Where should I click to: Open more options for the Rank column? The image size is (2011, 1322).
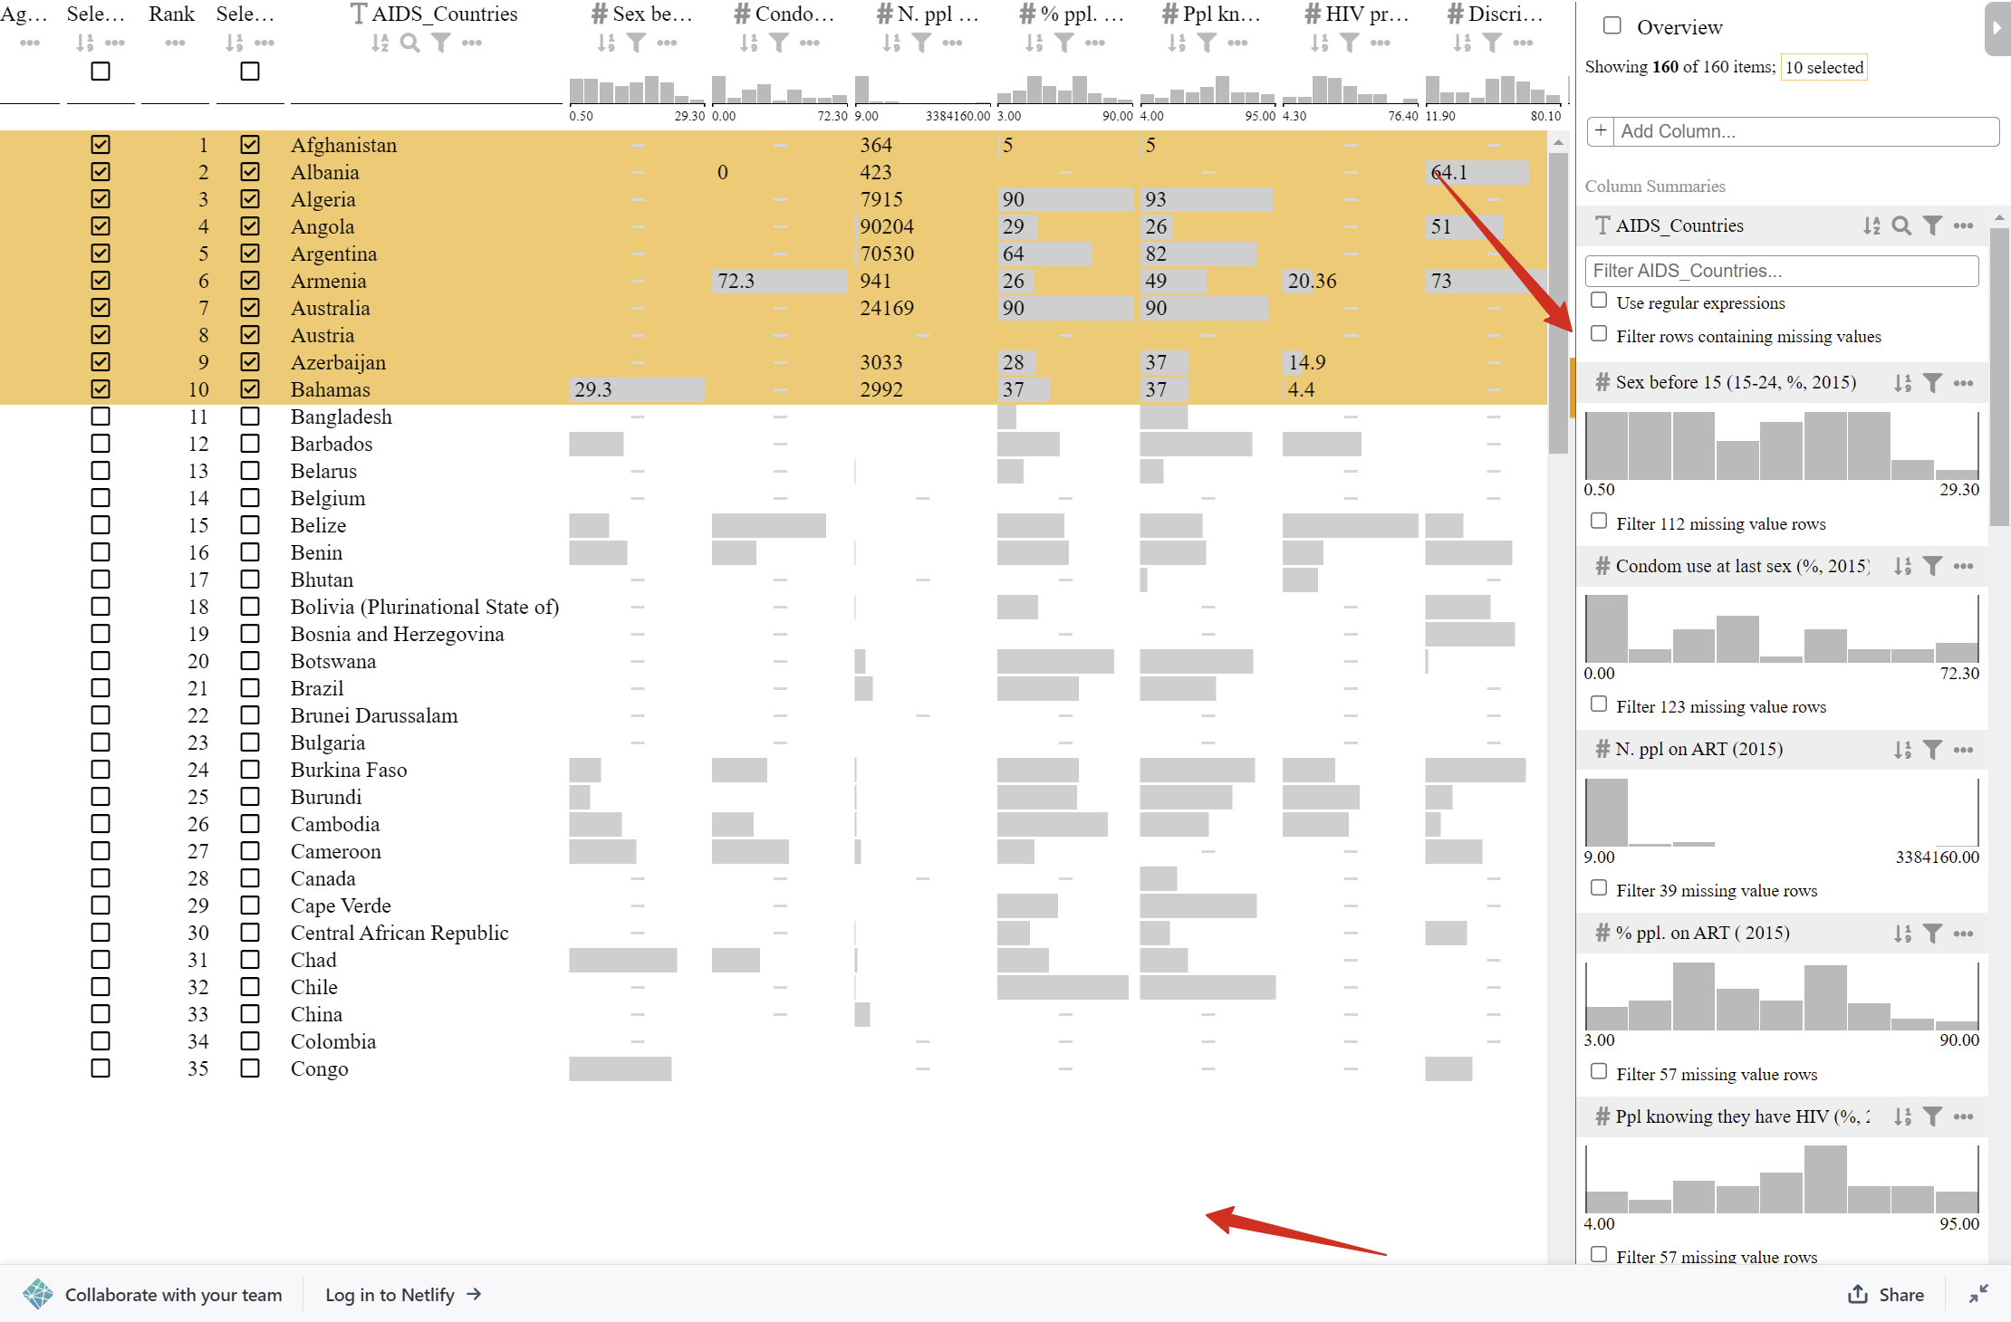[173, 42]
